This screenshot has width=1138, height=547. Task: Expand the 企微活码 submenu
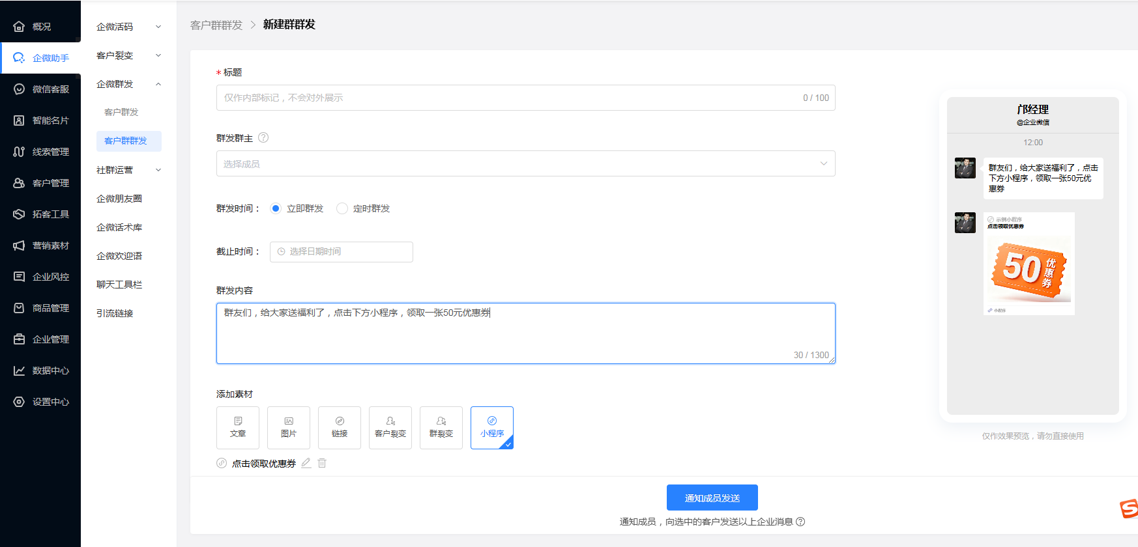(128, 27)
